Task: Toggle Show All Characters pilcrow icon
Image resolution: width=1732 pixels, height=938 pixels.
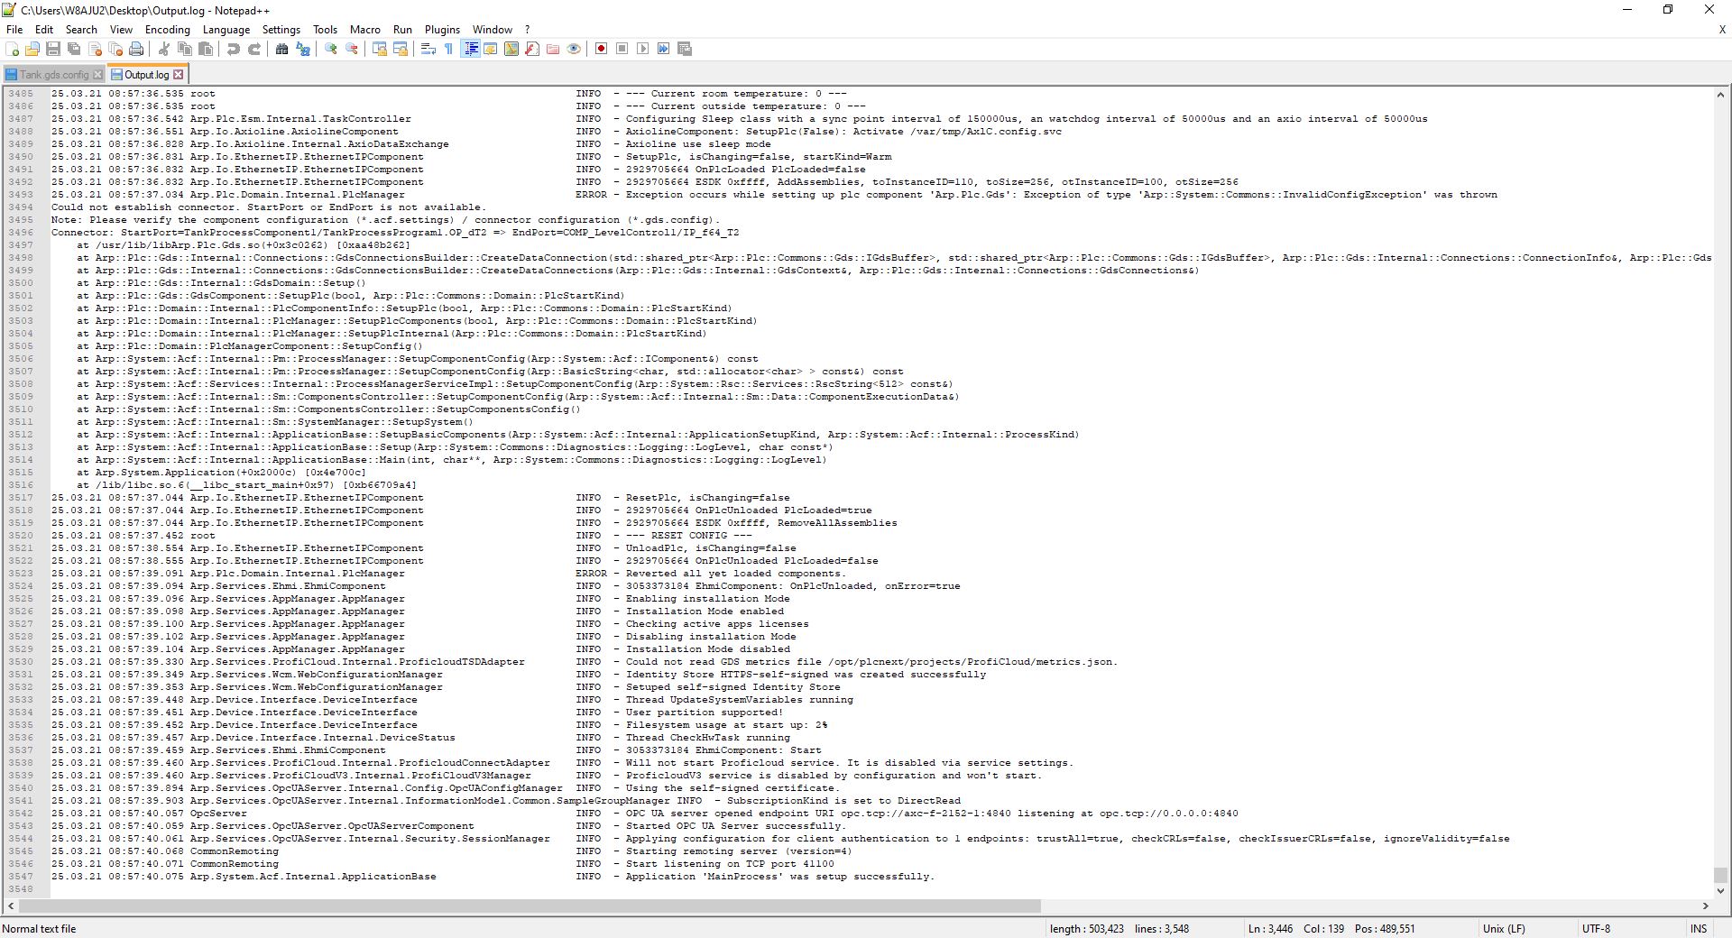Action: pos(449,49)
